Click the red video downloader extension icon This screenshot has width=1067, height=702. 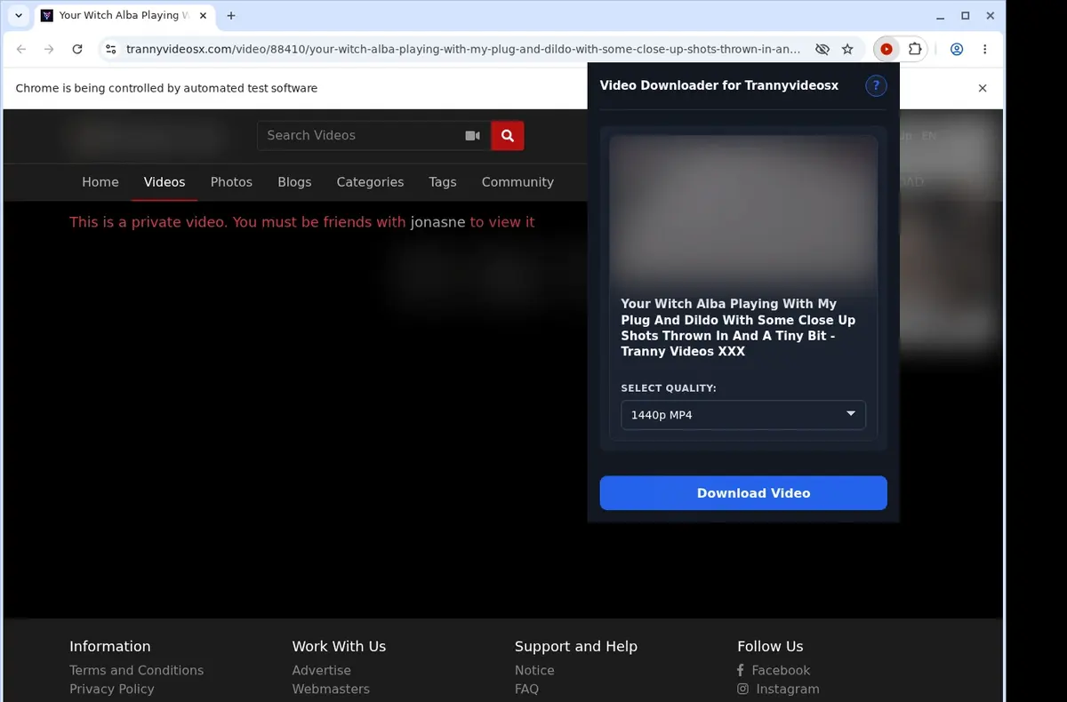pos(886,50)
